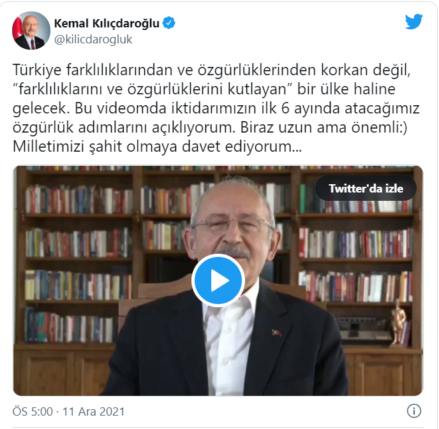Click the words "Biraz uzun ama önemli:)"
Screen dimensions: 439x429
click(324, 127)
